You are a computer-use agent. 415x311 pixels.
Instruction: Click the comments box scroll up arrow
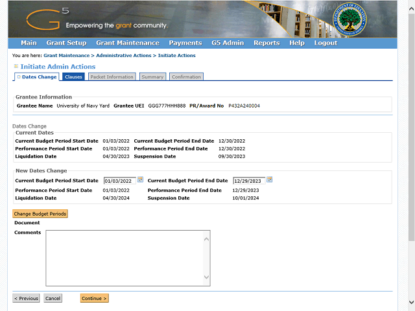click(206, 239)
